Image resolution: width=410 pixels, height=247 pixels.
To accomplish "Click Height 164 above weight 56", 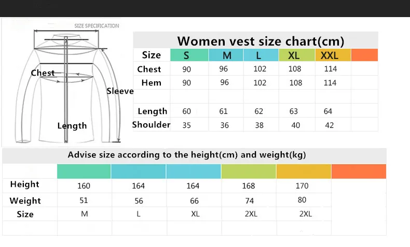I will click(139, 186).
